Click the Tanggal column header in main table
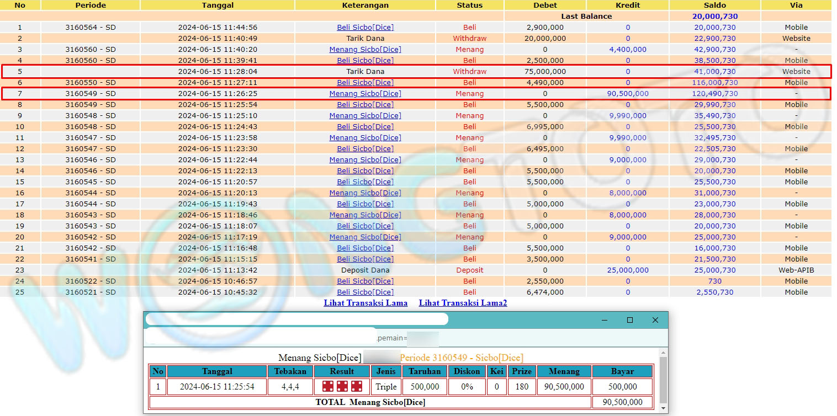 point(217,6)
